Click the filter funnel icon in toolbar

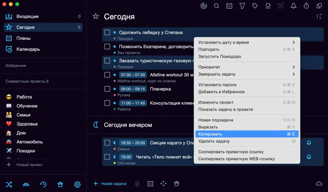[x=242, y=6]
